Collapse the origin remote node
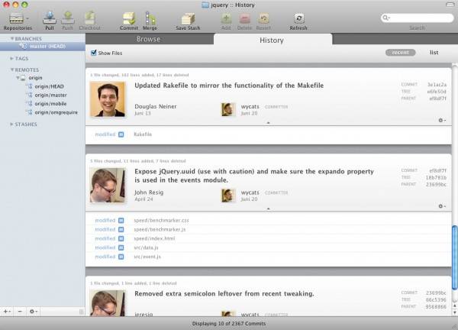 pyautogui.click(x=18, y=78)
